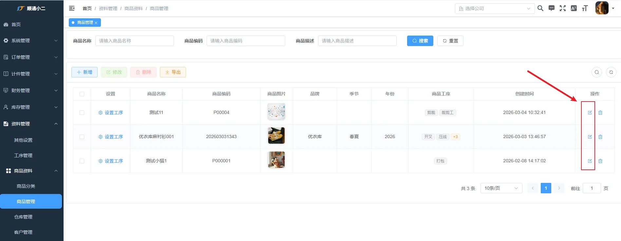This screenshot has height=241, width=621.
Task: Enter fullscreen mode via header icon
Action: click(x=562, y=8)
